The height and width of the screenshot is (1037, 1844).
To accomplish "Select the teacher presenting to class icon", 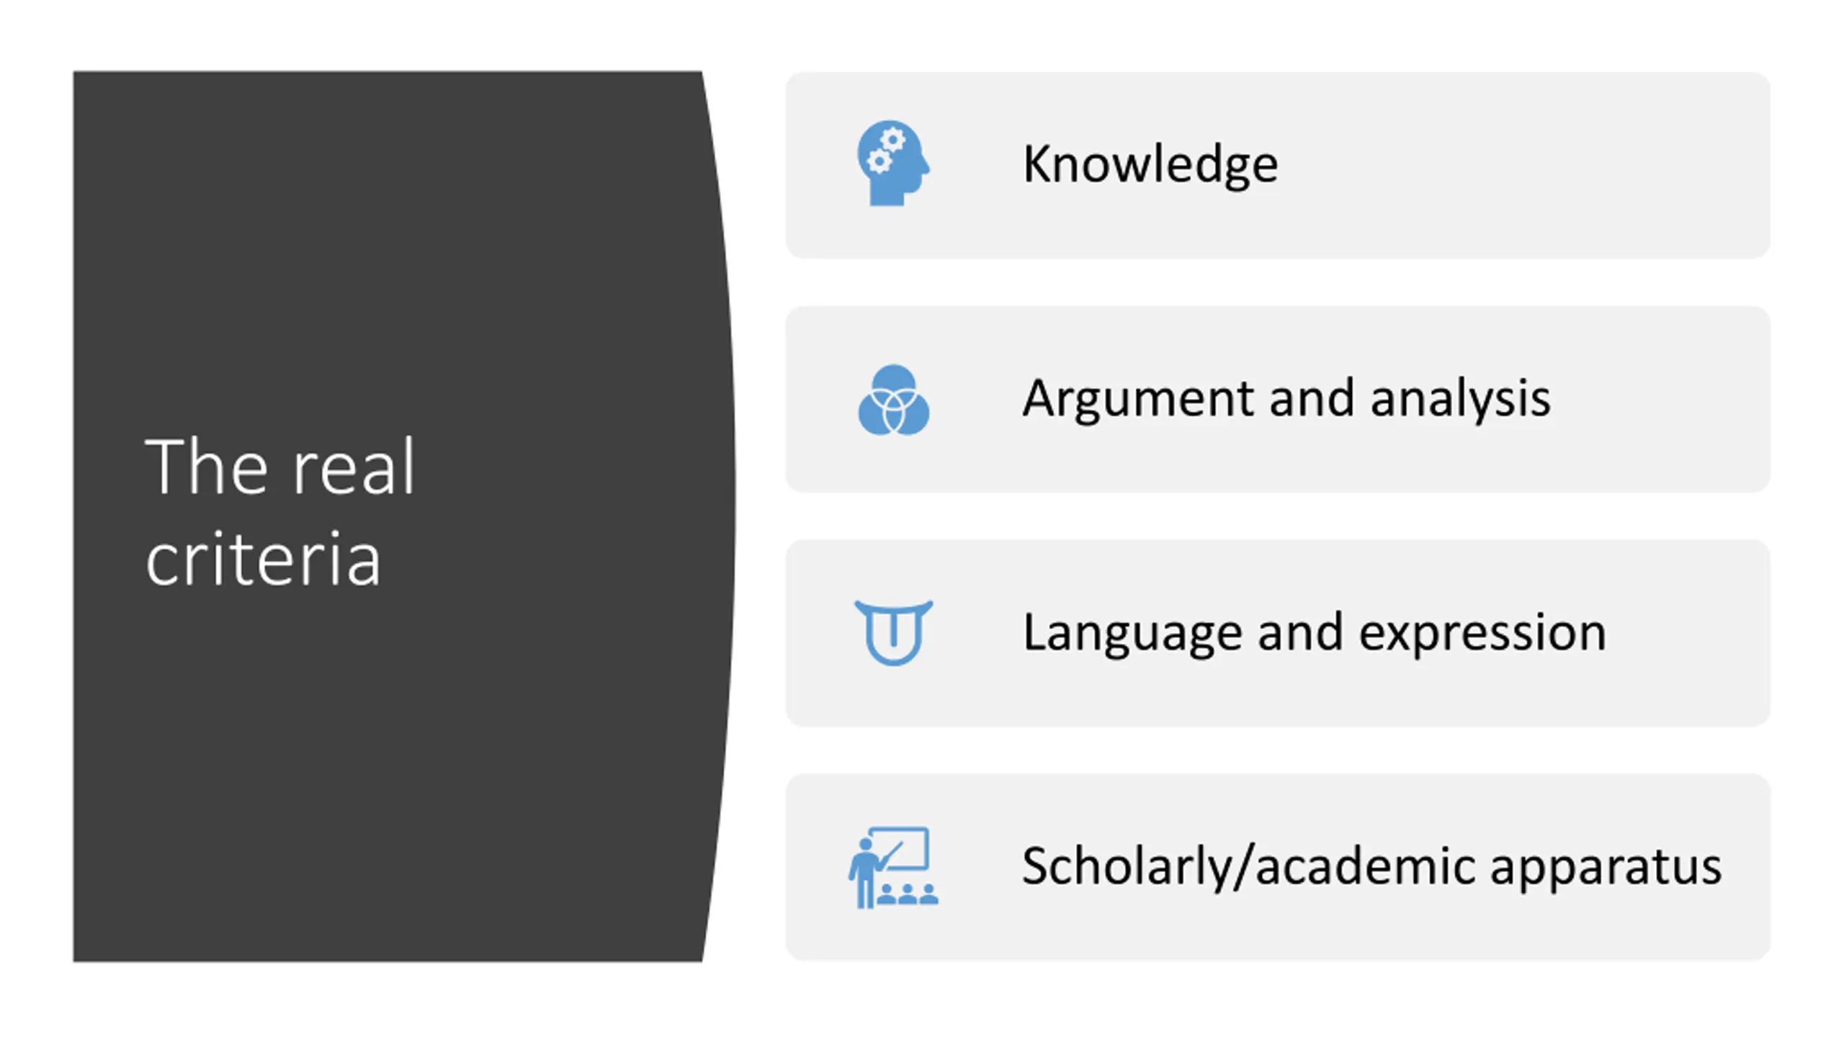I will coord(893,867).
